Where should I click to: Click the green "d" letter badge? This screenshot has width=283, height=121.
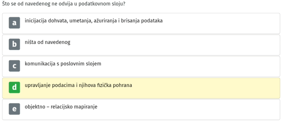14,88
